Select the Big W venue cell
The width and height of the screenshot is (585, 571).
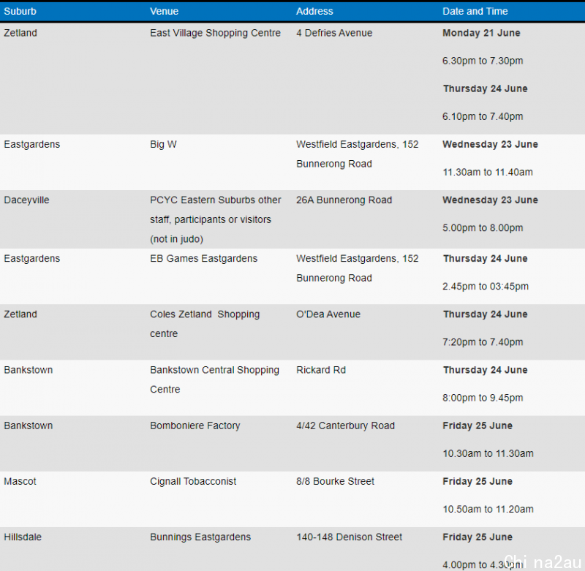pos(163,144)
